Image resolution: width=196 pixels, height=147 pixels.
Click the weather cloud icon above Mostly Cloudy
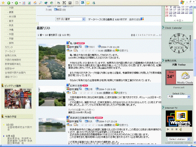click(x=185, y=76)
